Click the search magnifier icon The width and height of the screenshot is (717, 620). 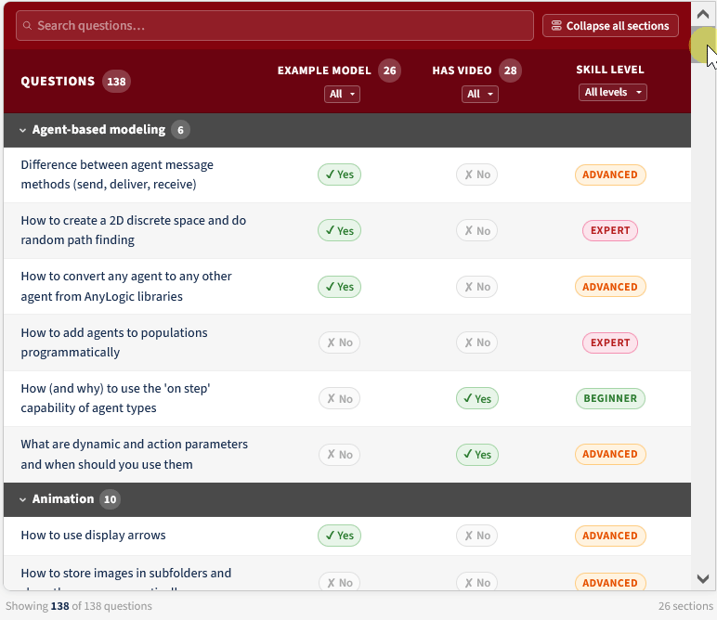tap(28, 26)
